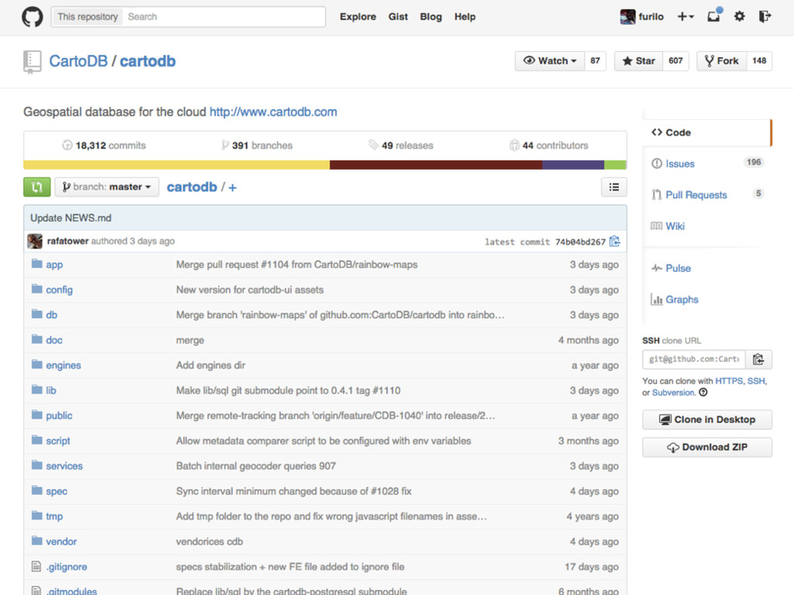Screen dimensions: 794x595
Task: View the 18,312 commits history
Action: pos(104,145)
